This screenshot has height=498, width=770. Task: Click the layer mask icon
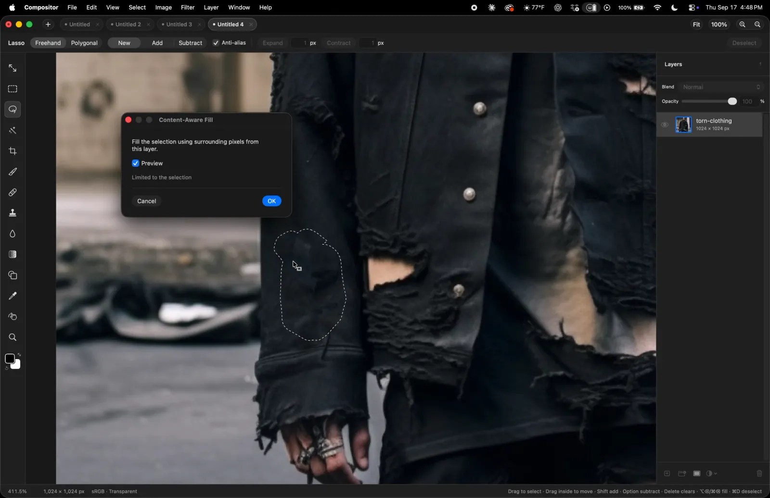click(x=696, y=473)
